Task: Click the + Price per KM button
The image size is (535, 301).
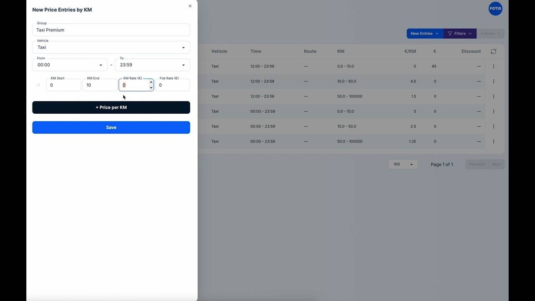Action: pos(111,107)
